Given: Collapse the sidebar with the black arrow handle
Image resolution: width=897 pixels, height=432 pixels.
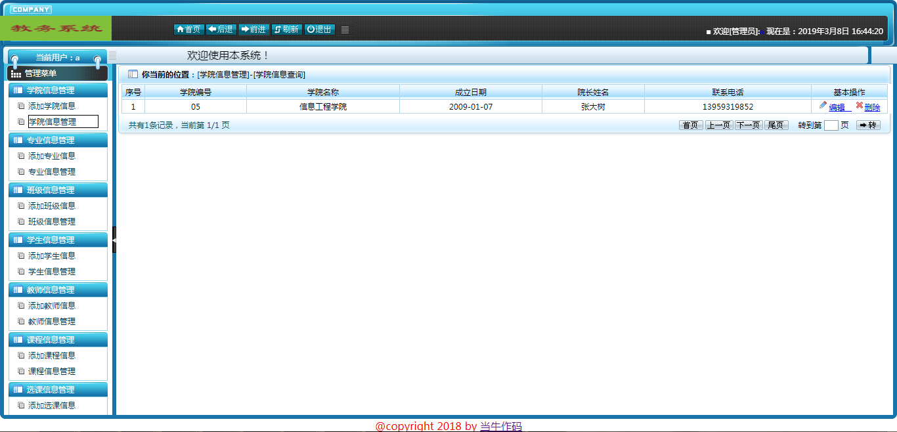Looking at the screenshot, I should coord(114,240).
